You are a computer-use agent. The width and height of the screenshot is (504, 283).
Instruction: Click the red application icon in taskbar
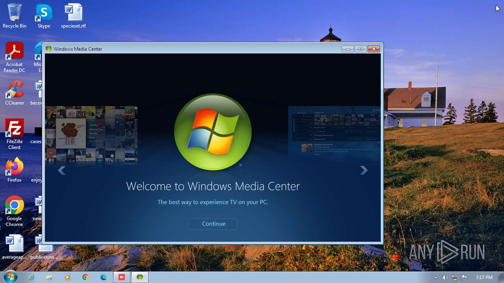pos(122,277)
